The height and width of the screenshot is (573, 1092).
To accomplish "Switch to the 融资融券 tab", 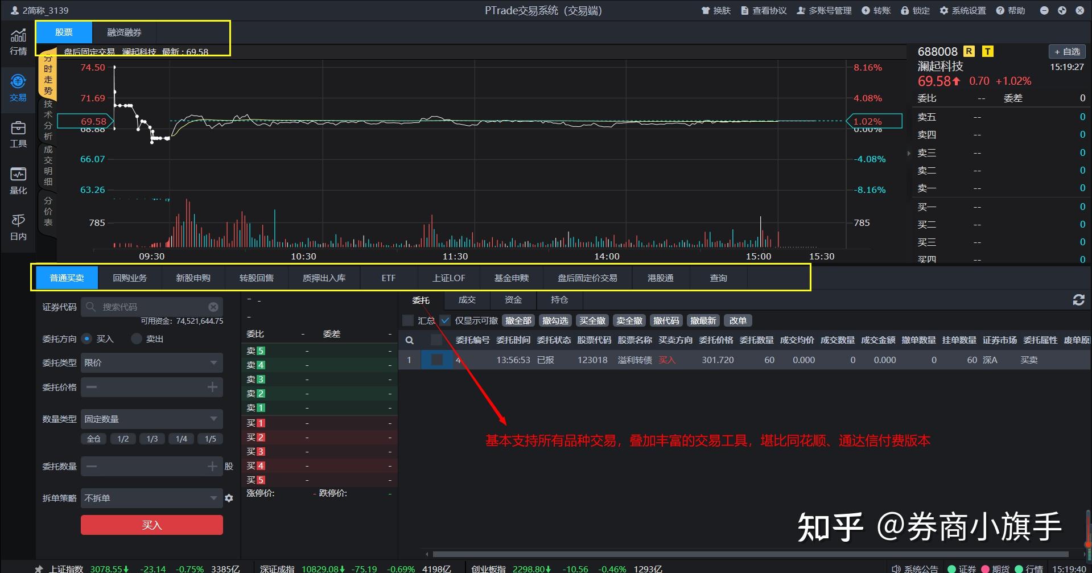I will coord(123,32).
